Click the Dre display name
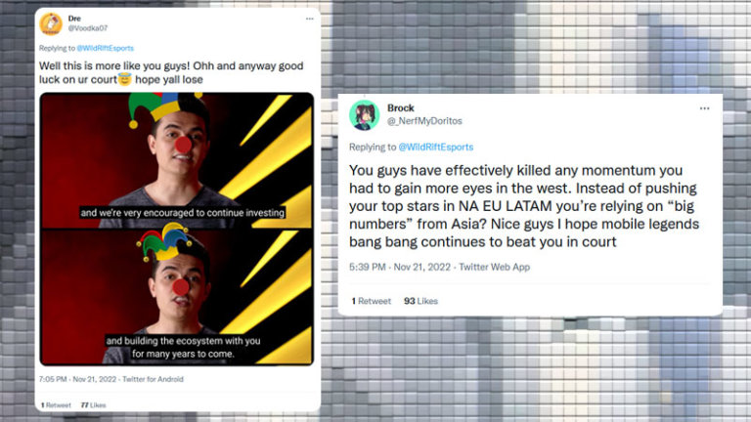The height and width of the screenshot is (422, 751). click(74, 19)
